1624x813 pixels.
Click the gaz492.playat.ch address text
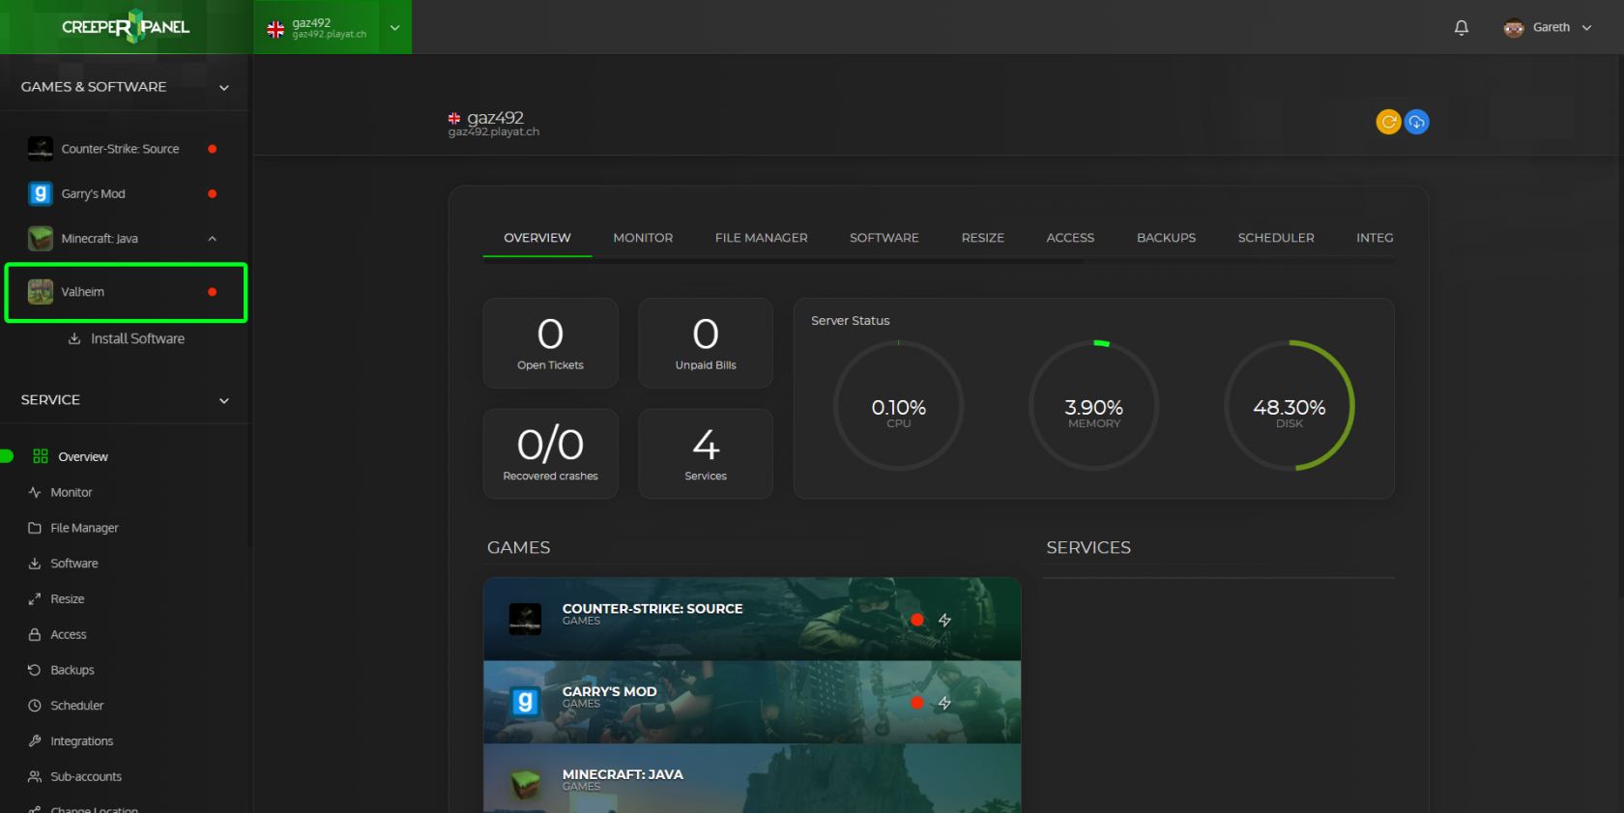point(494,132)
